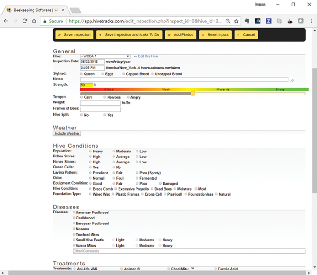Click the browser back arrow
The width and height of the screenshot is (317, 275).
(x=6, y=21)
